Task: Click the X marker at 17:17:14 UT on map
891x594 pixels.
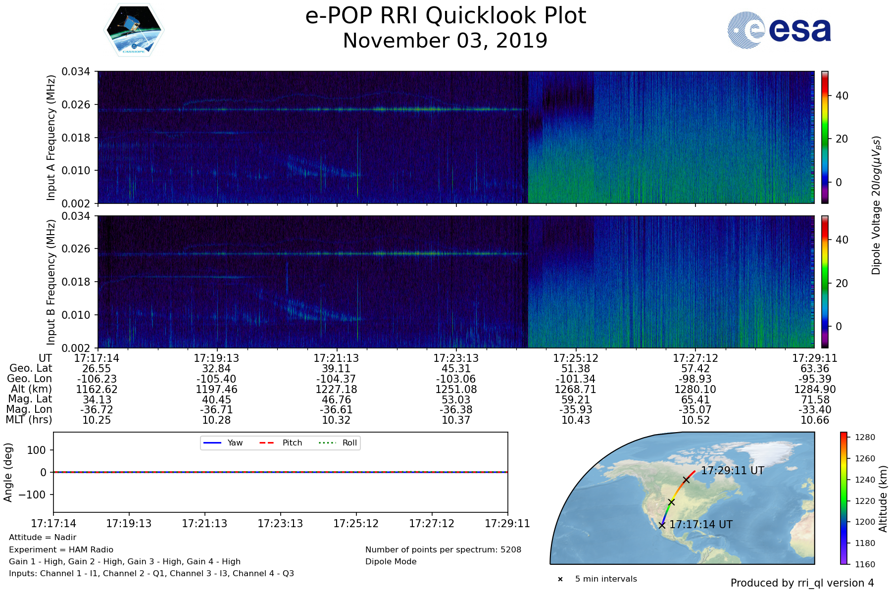Action: click(x=662, y=525)
